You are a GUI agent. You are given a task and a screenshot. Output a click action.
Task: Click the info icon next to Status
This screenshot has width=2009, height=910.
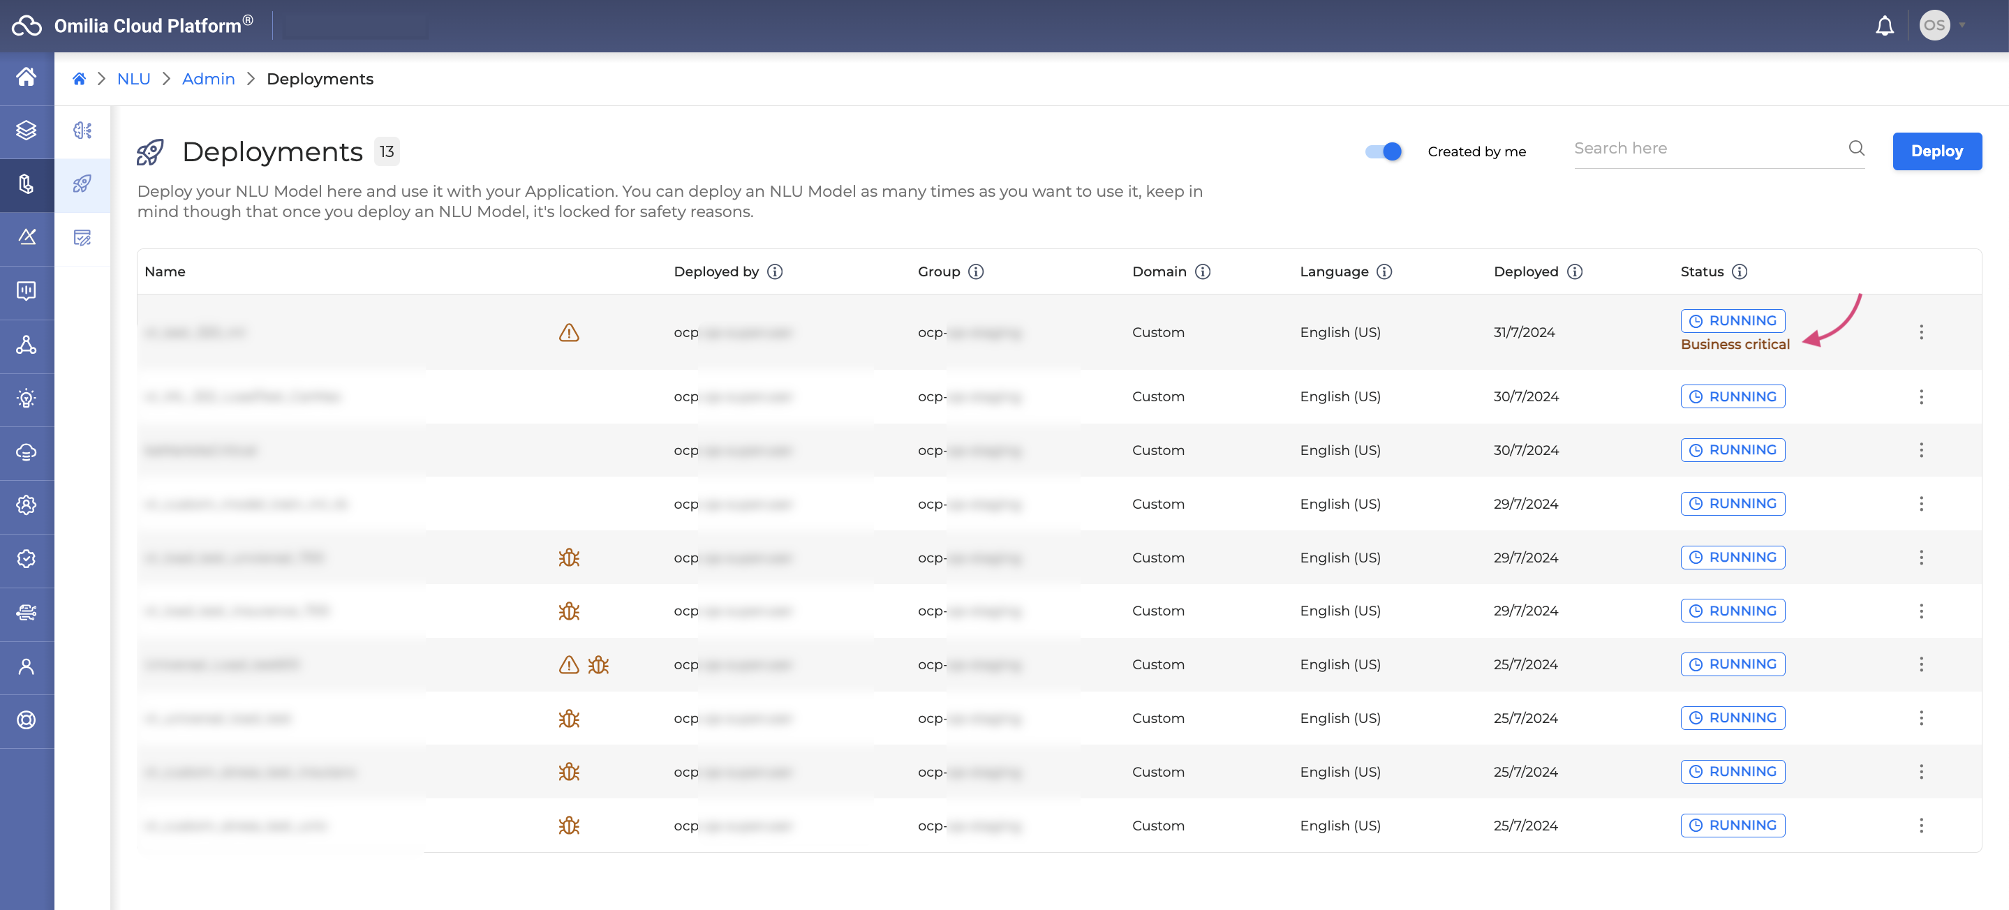[1739, 271]
